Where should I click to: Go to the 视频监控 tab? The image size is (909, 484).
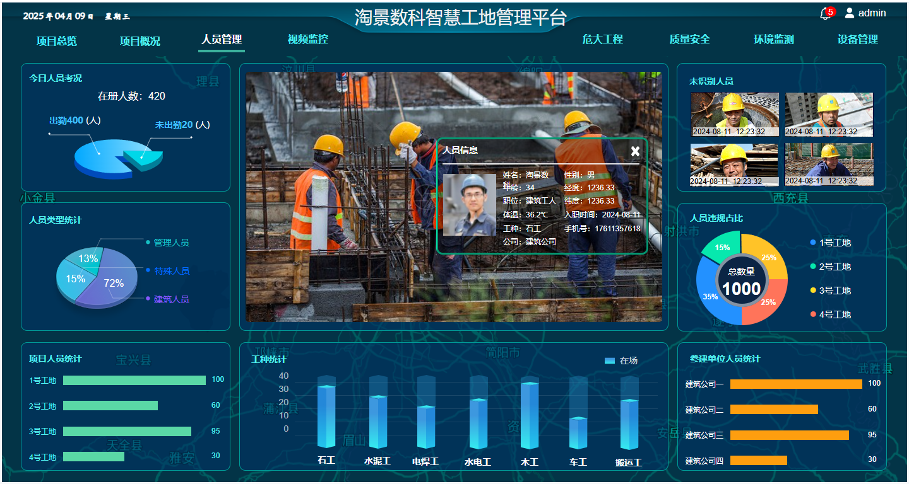(308, 39)
